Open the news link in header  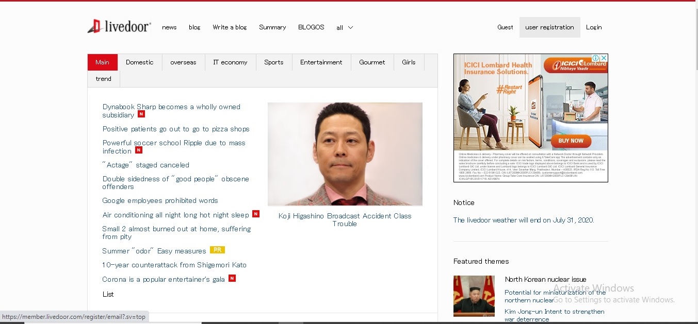(x=169, y=27)
